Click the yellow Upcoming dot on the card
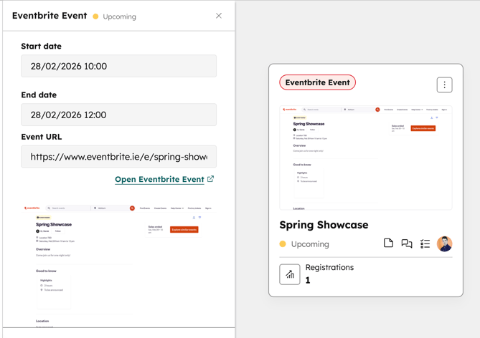Image resolution: width=480 pixels, height=338 pixels. pos(283,244)
